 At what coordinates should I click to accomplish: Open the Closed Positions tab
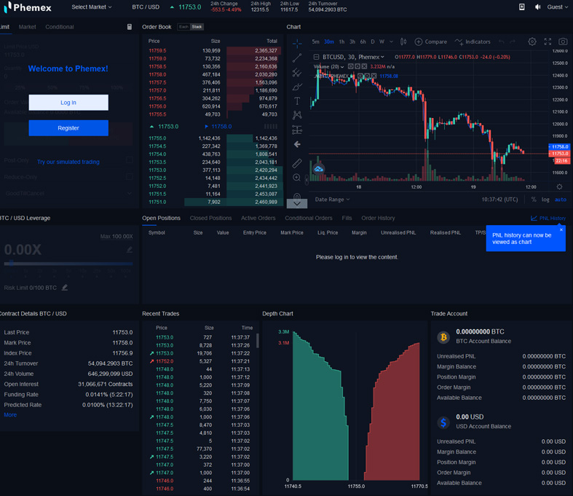pos(210,219)
